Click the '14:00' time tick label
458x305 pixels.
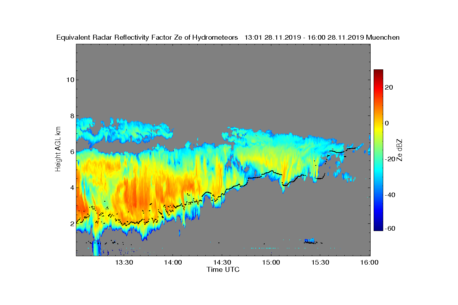tap(173, 263)
